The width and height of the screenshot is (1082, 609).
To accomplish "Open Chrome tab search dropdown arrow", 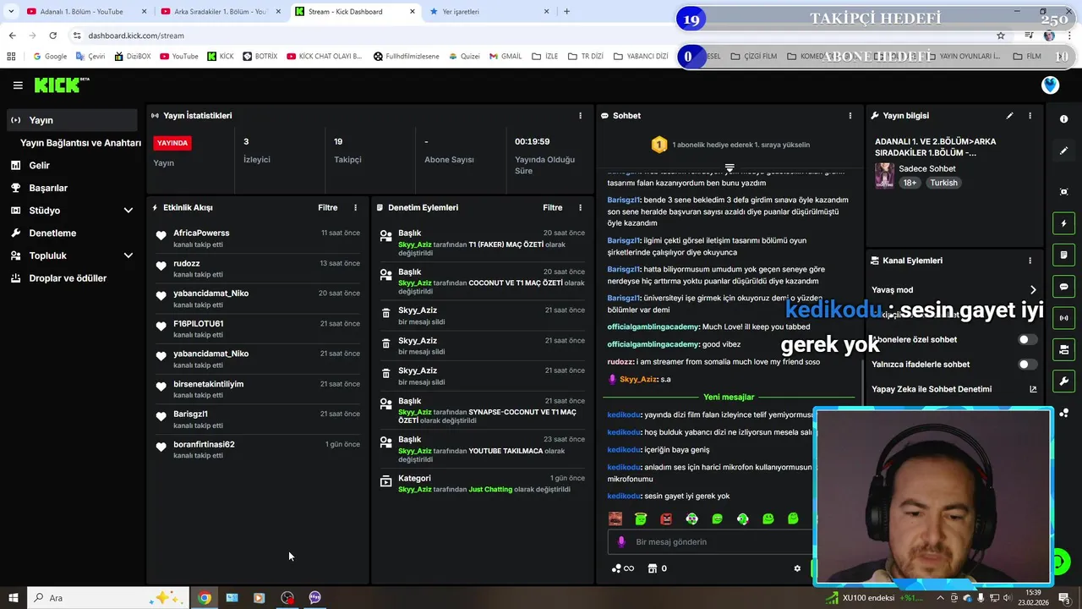I will pos(11,12).
